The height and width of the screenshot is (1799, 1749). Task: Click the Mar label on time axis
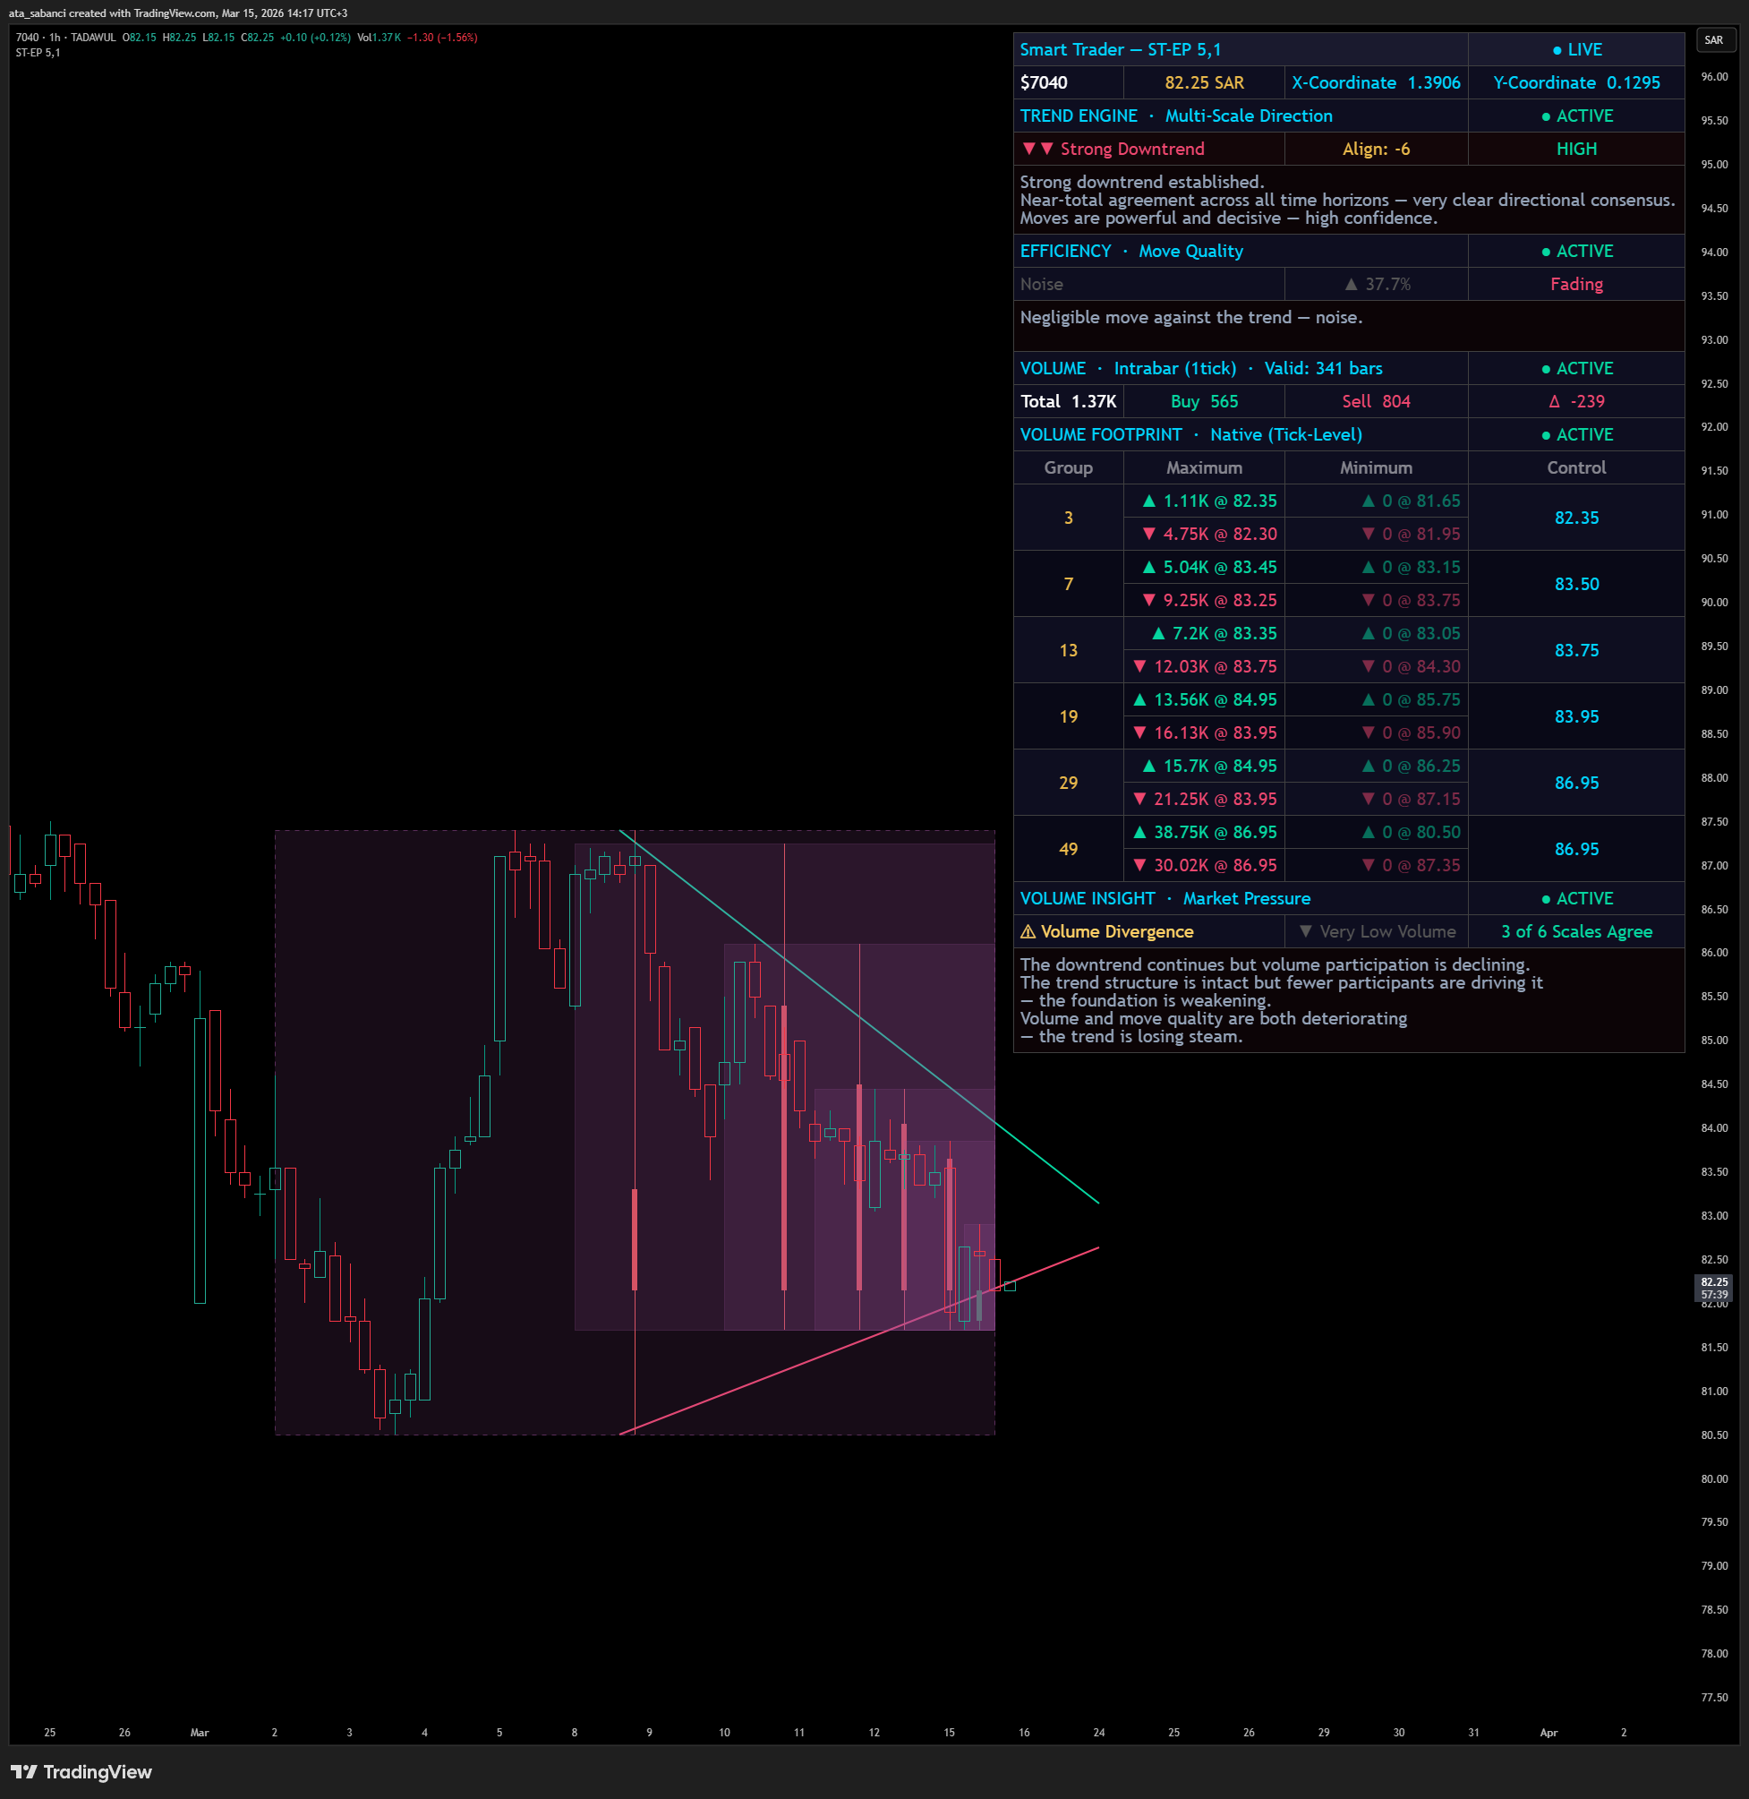pos(200,1732)
